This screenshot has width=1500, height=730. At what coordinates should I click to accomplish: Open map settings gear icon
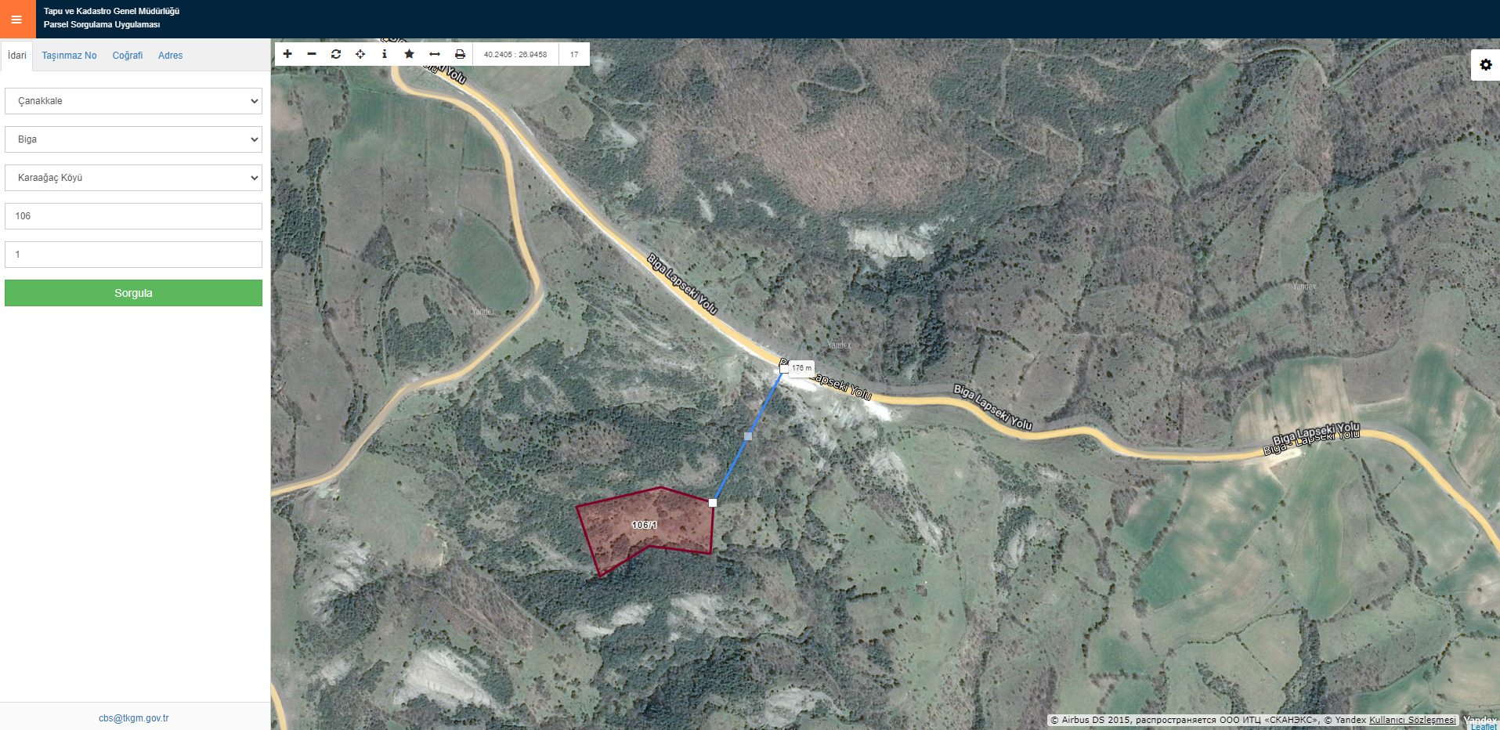coord(1486,65)
